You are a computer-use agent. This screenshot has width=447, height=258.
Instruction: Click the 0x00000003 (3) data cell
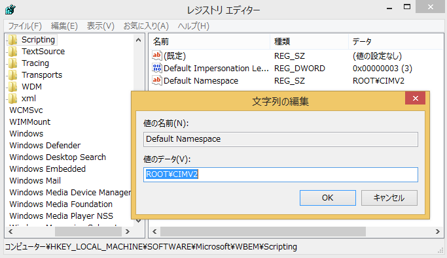coord(382,69)
